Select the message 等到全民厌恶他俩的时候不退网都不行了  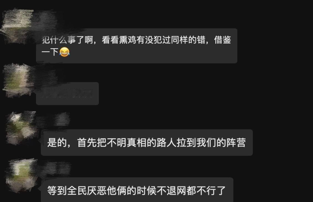point(137,190)
